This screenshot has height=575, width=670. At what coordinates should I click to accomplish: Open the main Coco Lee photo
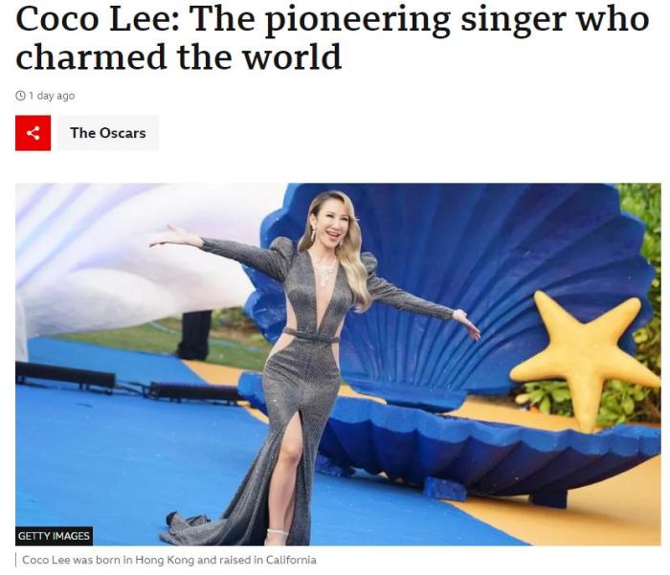point(338,365)
